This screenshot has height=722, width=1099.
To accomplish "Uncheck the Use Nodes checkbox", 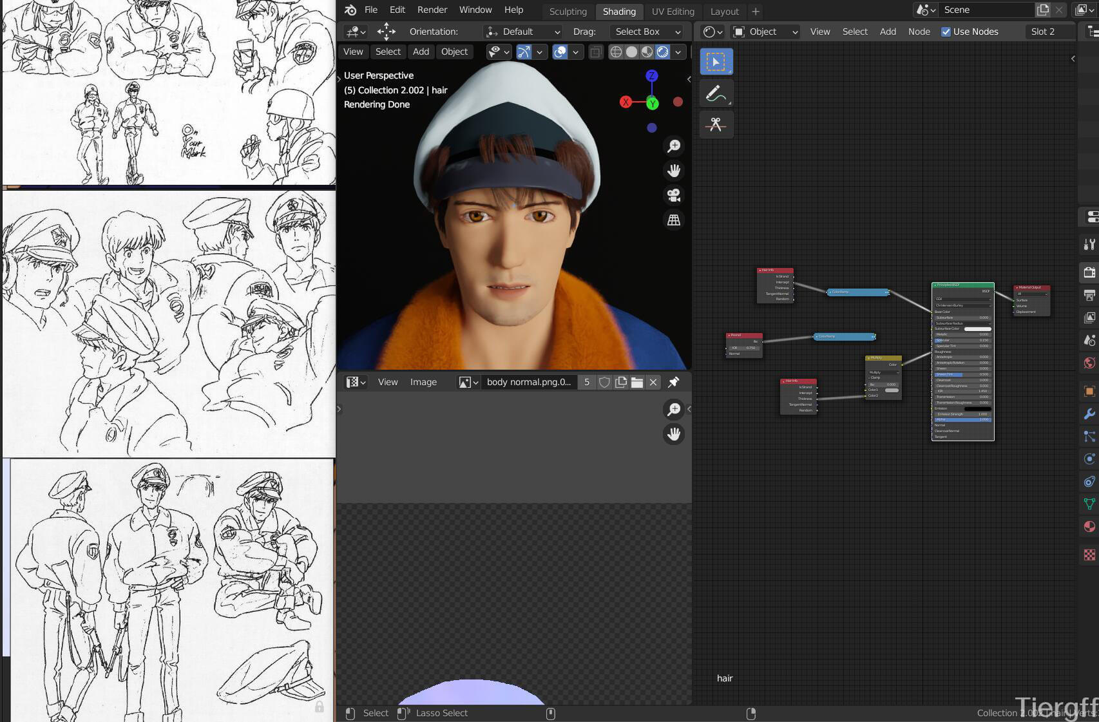I will click(946, 32).
